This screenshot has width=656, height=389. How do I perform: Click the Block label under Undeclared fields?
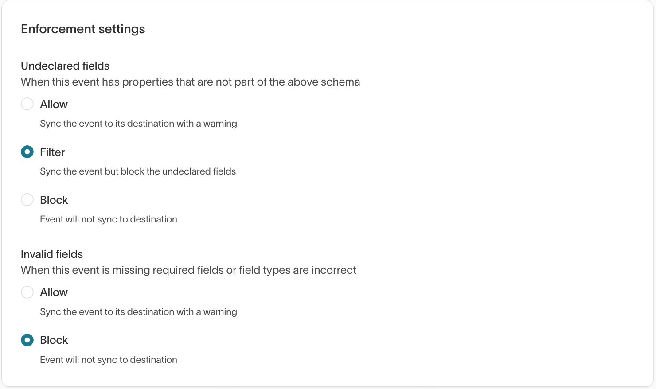pos(54,200)
